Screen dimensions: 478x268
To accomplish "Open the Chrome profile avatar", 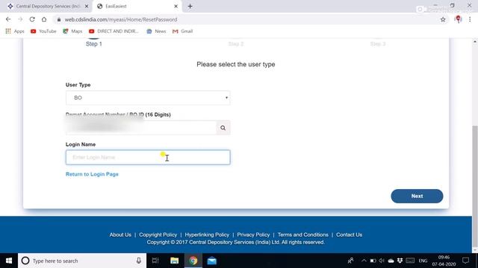I will click(x=458, y=19).
